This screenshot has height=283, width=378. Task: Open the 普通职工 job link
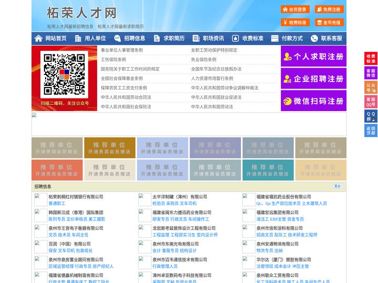click(57, 203)
